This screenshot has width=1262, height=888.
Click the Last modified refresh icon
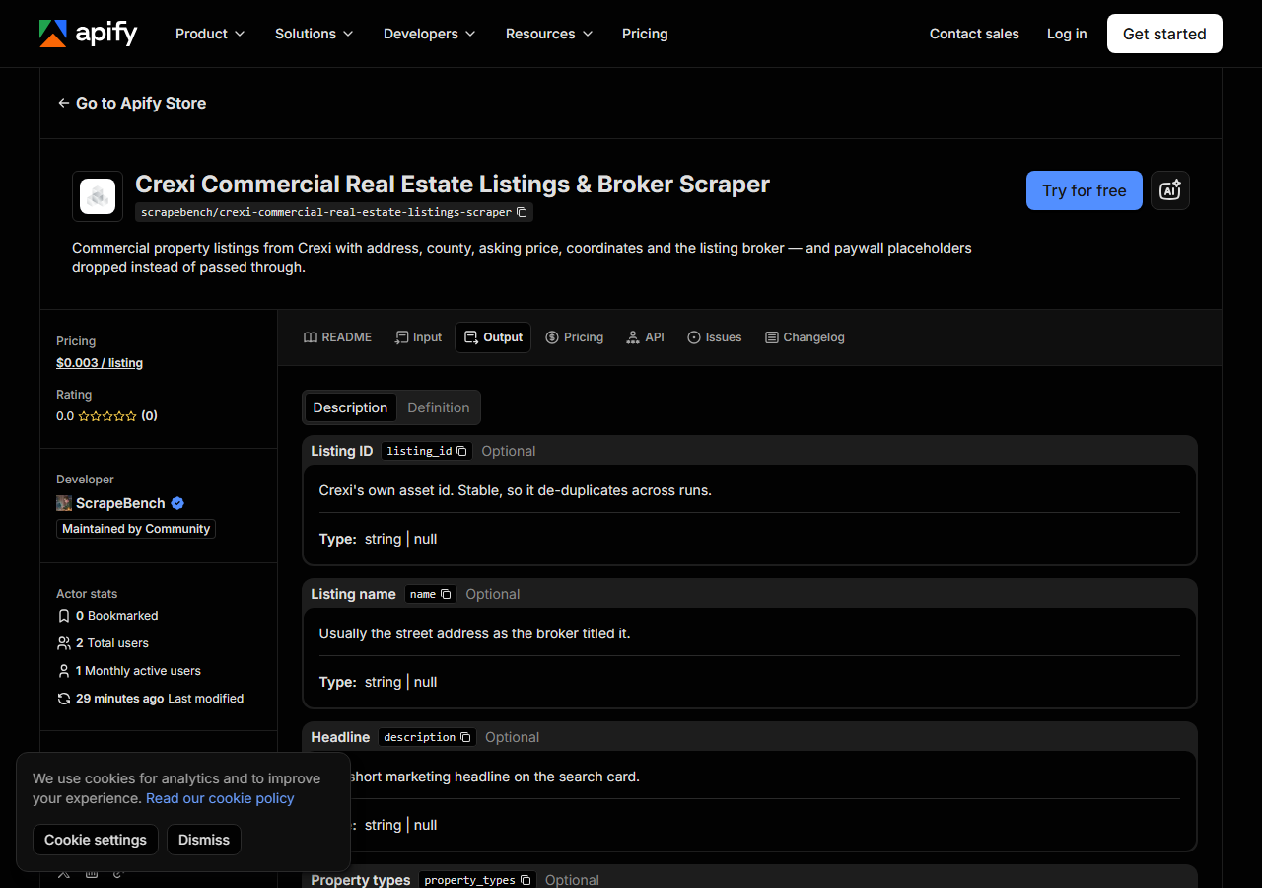pyautogui.click(x=64, y=699)
